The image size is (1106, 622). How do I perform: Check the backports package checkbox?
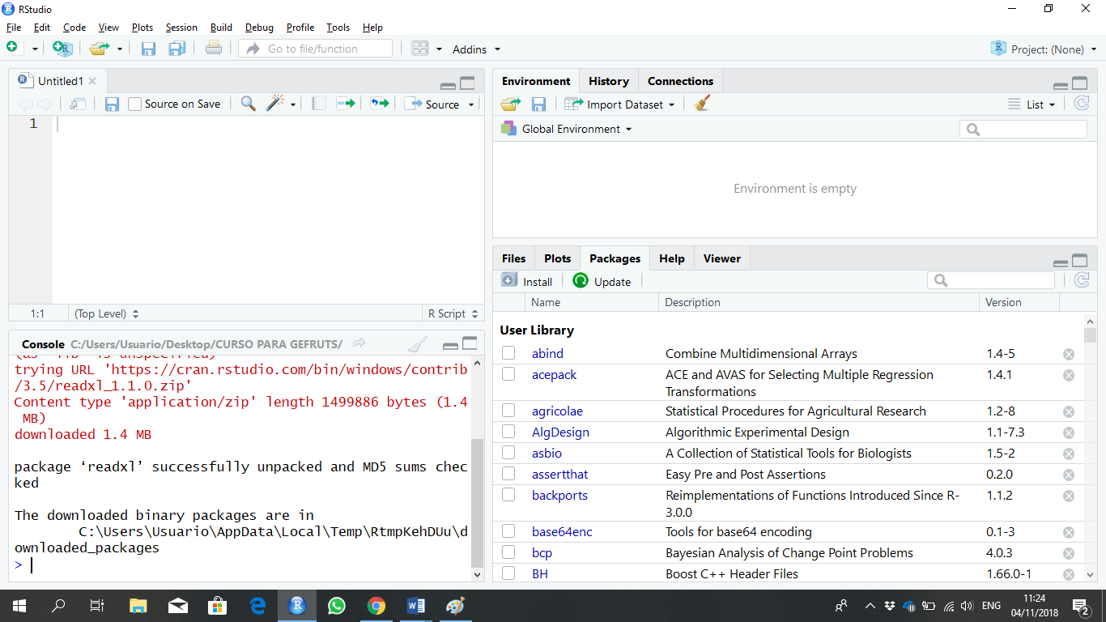click(508, 495)
